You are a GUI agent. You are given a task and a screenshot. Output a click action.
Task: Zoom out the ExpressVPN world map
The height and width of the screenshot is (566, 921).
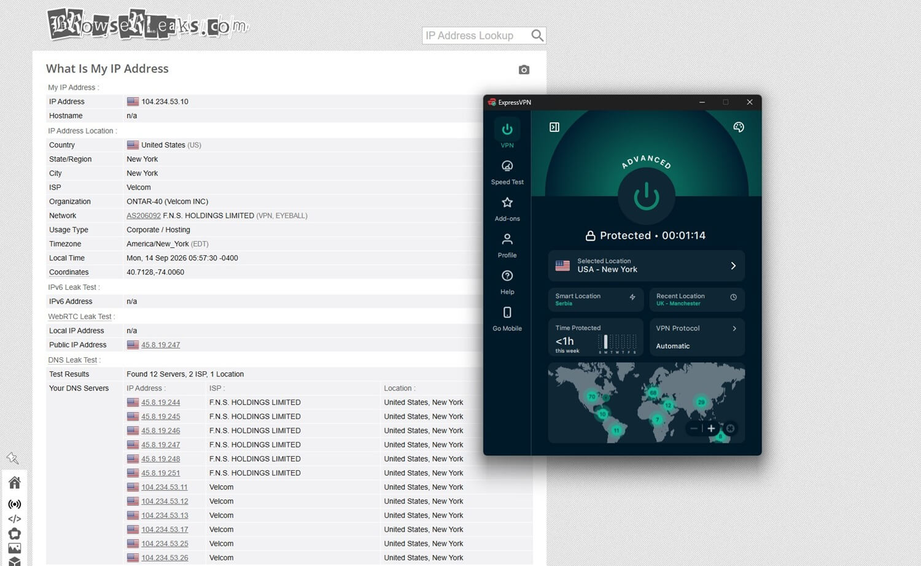694,428
